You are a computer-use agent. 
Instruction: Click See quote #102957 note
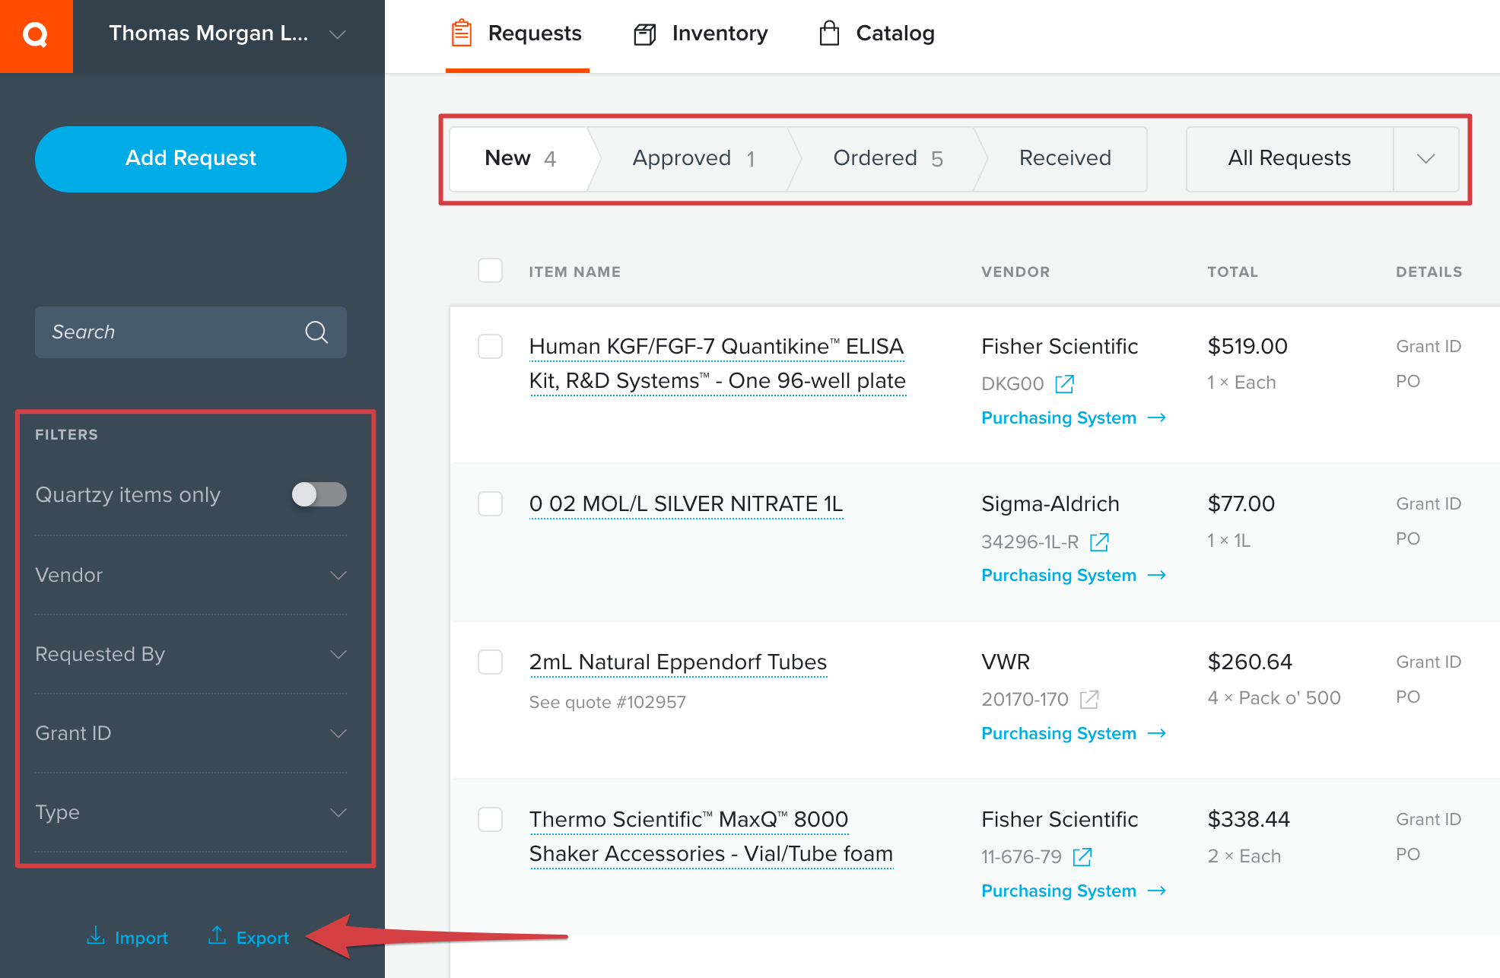(x=608, y=702)
